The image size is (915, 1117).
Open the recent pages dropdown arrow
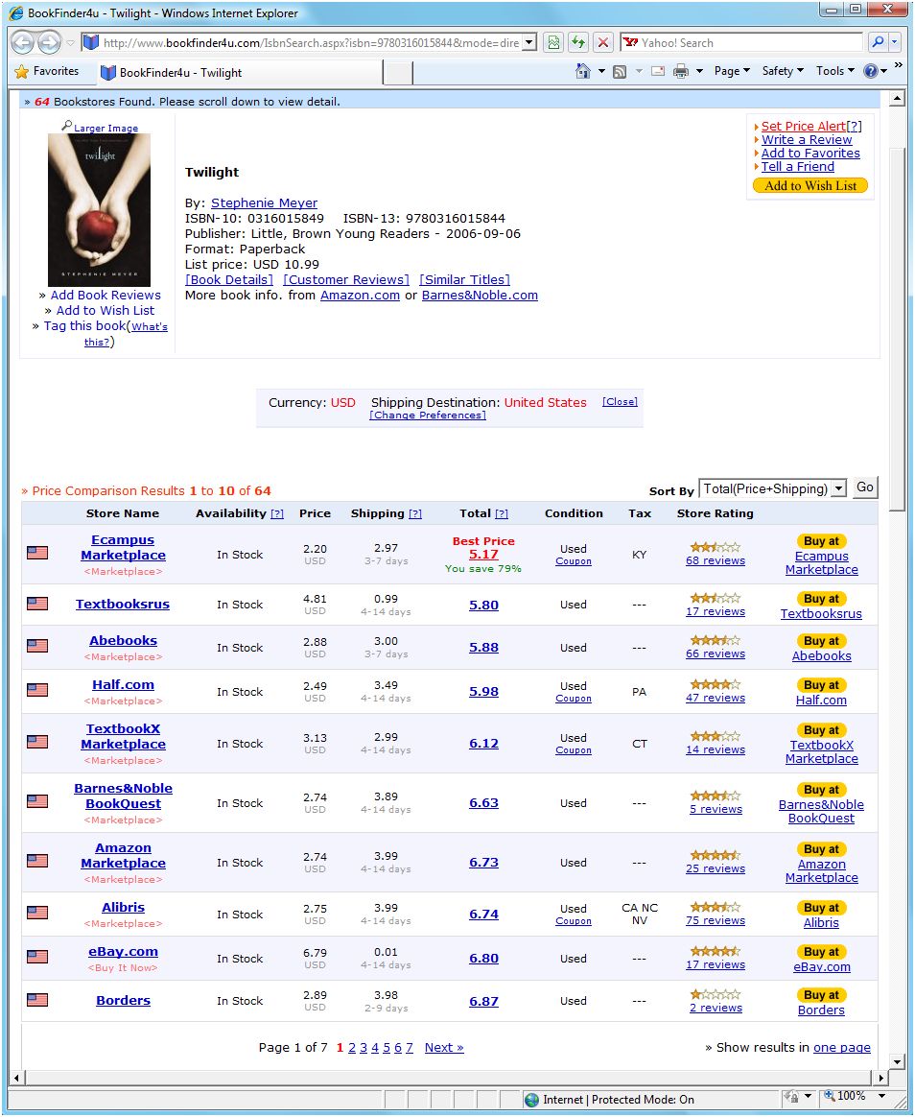pos(70,43)
